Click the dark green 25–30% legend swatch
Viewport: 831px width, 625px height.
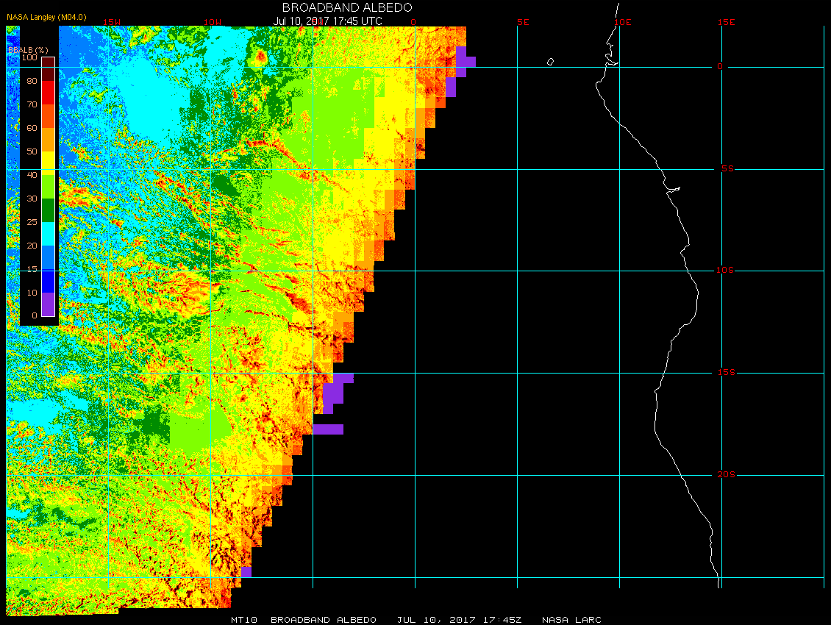48,210
